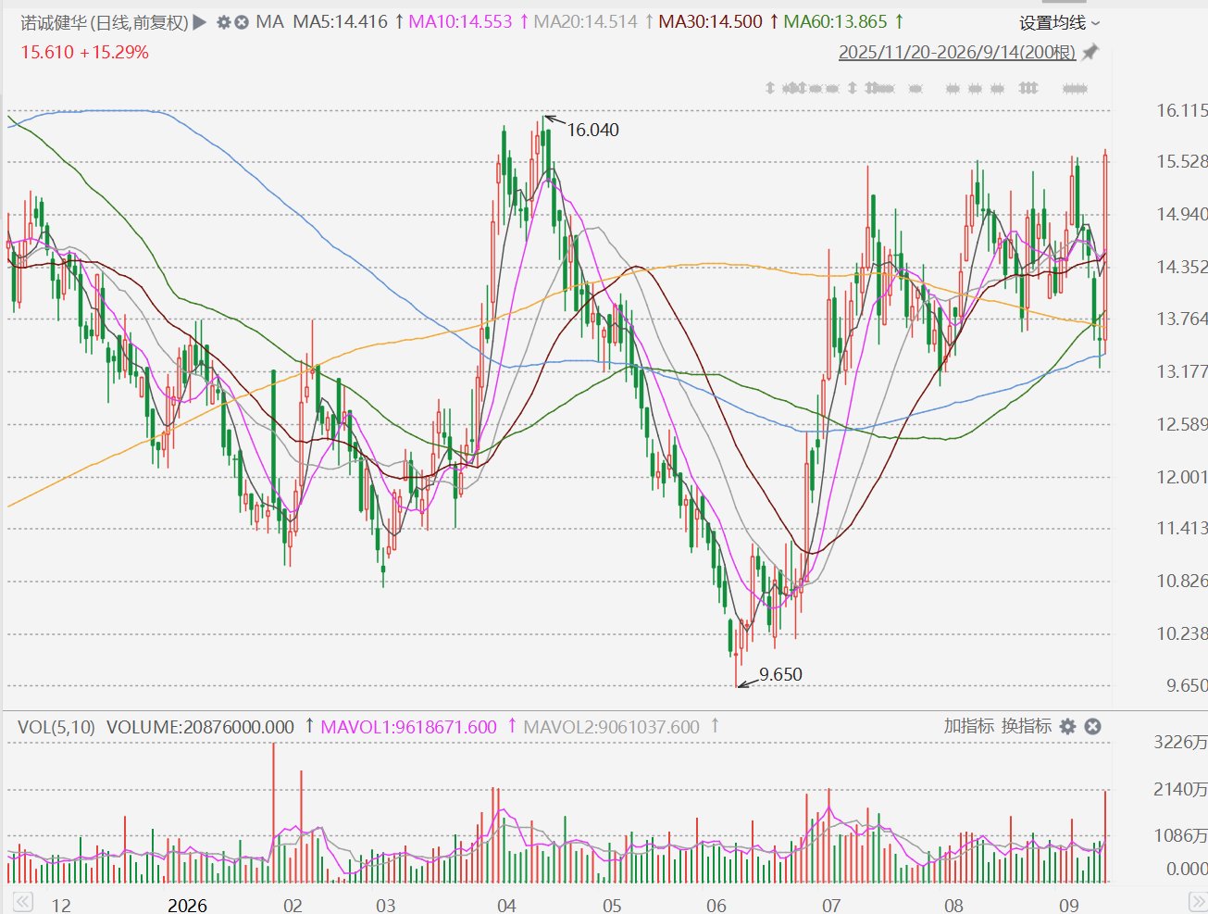
Task: Open MA indicator settings gear
Action: point(224,21)
